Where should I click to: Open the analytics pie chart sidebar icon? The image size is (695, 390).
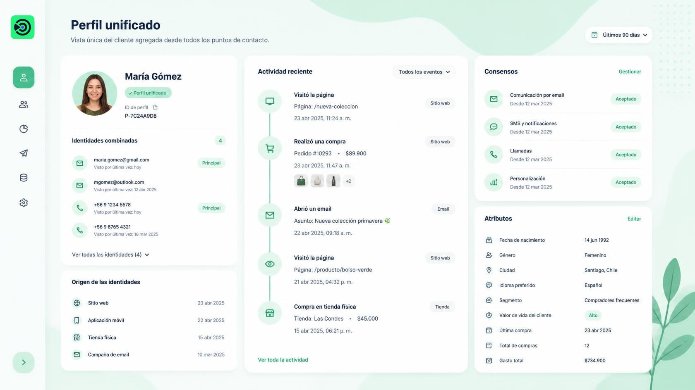(x=24, y=129)
